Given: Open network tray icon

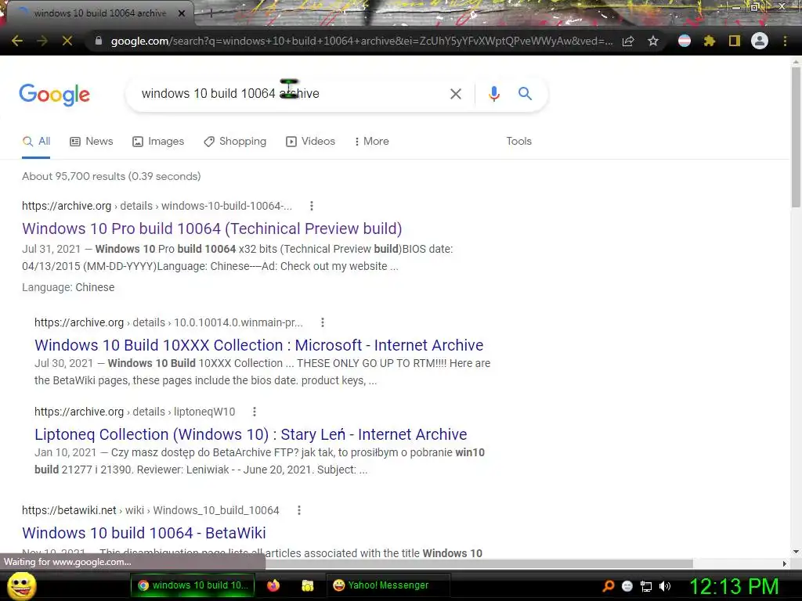Looking at the screenshot, I should 646,586.
